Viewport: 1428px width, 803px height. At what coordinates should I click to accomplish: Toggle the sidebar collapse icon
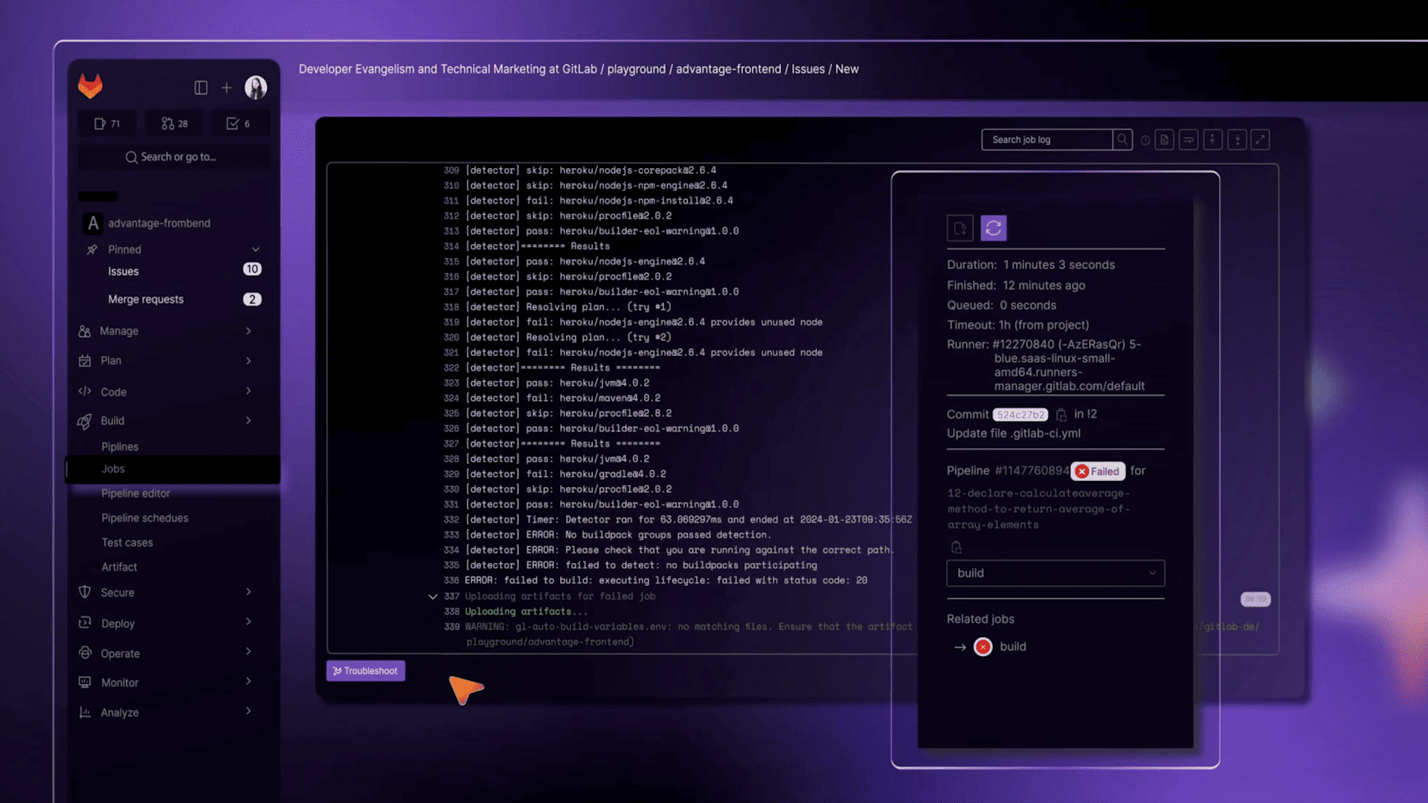click(x=201, y=88)
